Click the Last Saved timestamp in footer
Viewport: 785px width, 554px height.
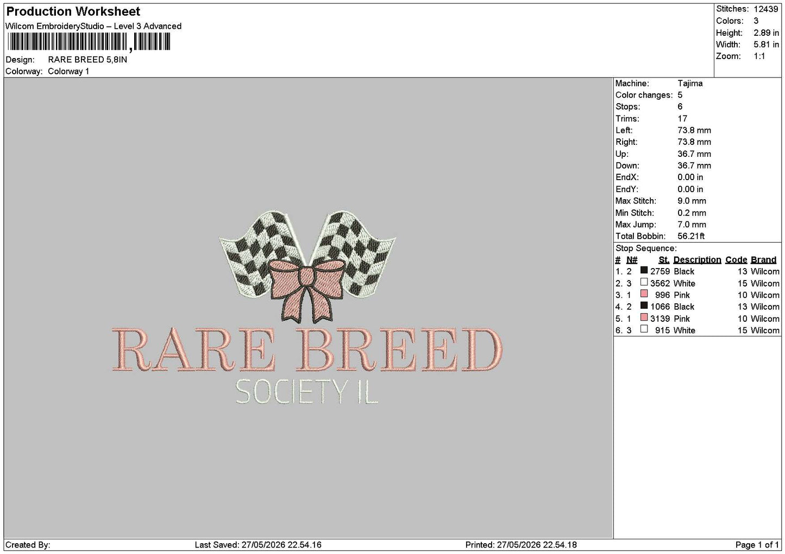(x=258, y=545)
